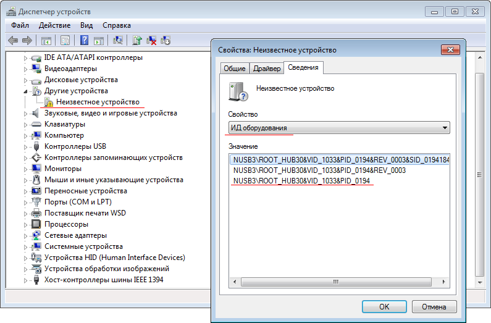Select Неизвестное устройство in the tree
491x323 pixels.
coord(98,102)
